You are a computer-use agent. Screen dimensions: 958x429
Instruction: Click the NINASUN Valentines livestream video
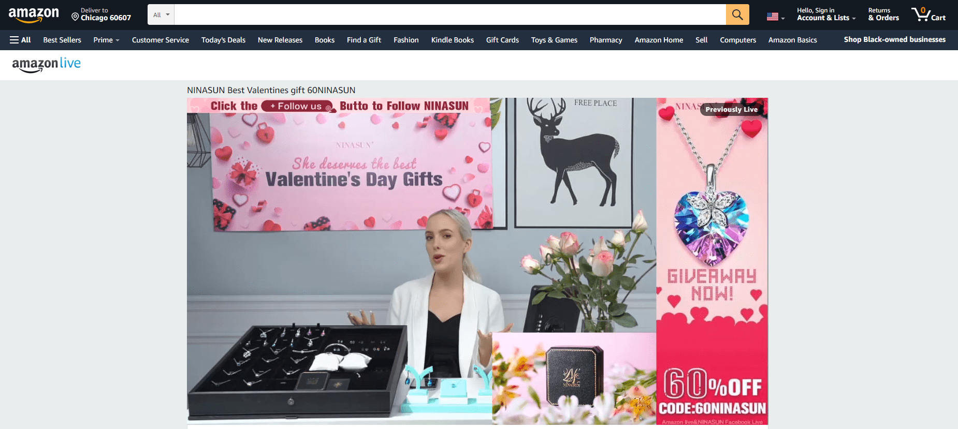477,261
